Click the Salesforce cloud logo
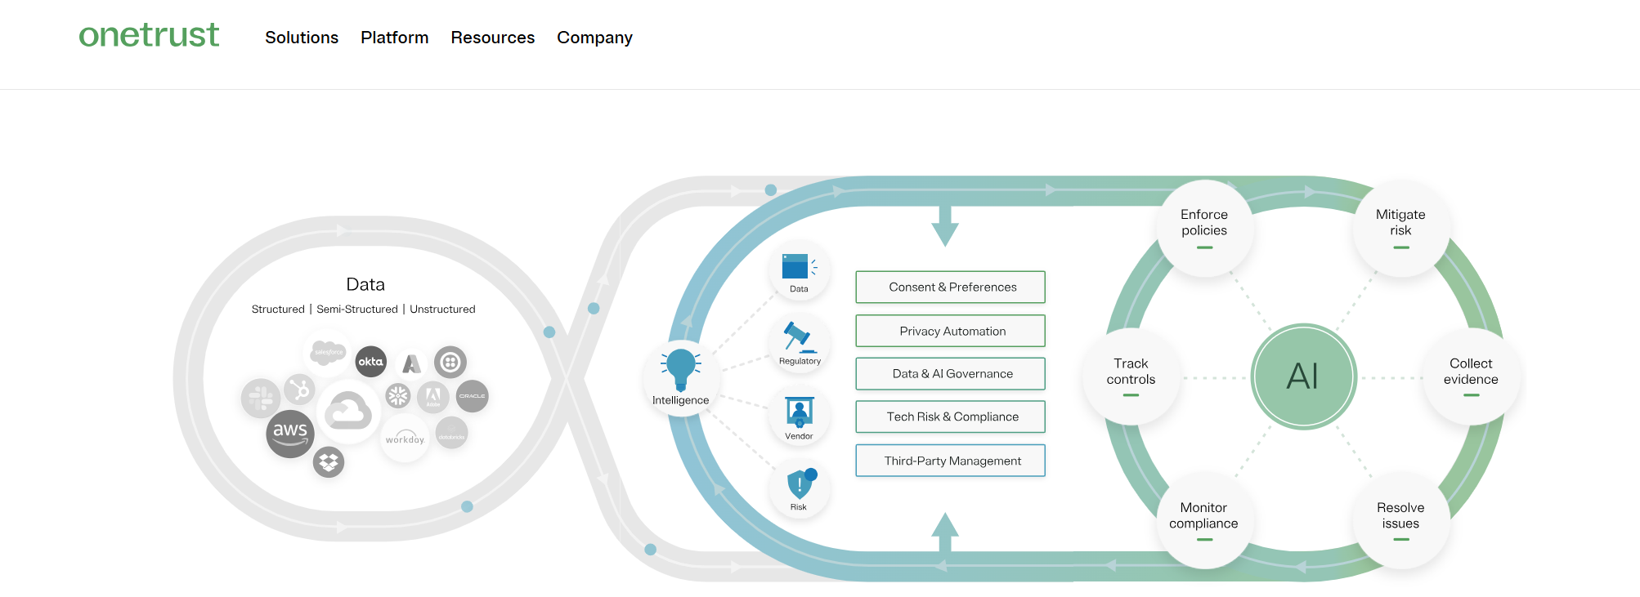 click(x=328, y=352)
